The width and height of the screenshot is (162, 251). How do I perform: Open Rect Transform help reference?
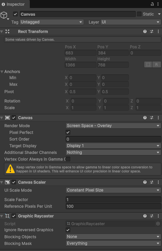click(145, 31)
